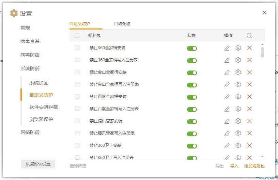The image size is (278, 180).
Task: Delete the 禁止金山全家桶写入注册表 rule
Action: (249, 84)
